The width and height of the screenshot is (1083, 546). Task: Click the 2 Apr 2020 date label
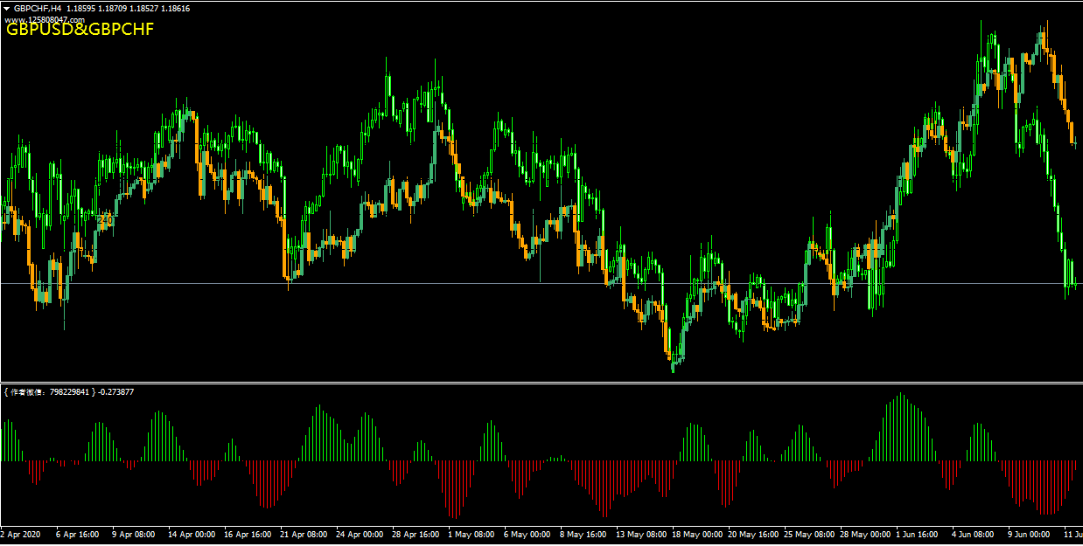tap(21, 534)
